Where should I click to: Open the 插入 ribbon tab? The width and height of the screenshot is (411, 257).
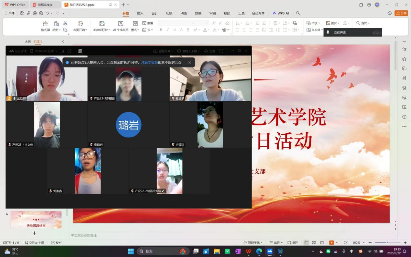coord(140,13)
